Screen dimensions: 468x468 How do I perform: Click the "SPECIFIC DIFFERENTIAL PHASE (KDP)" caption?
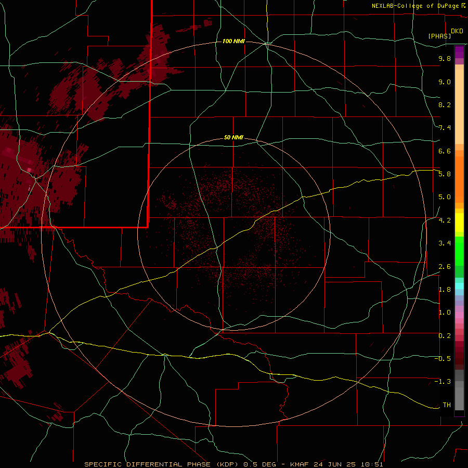click(x=162, y=464)
